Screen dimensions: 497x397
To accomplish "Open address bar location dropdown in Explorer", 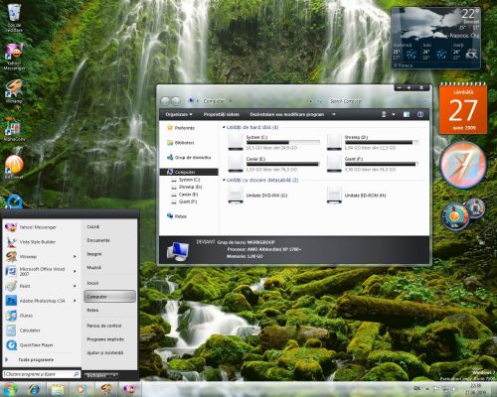I will (311, 101).
